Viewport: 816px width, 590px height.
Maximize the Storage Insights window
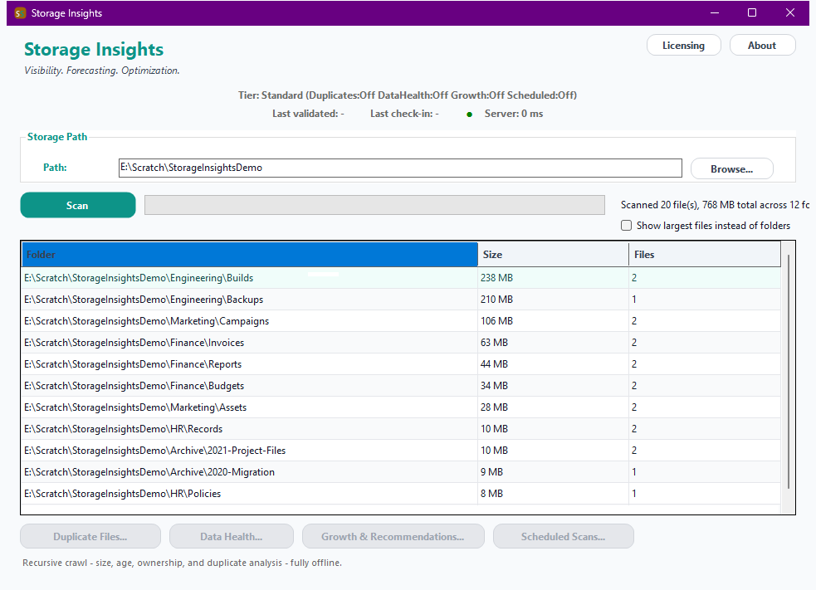pos(752,13)
